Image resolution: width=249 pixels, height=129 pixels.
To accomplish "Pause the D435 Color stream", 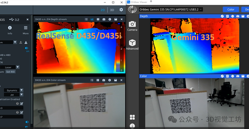I will tap(98, 80).
